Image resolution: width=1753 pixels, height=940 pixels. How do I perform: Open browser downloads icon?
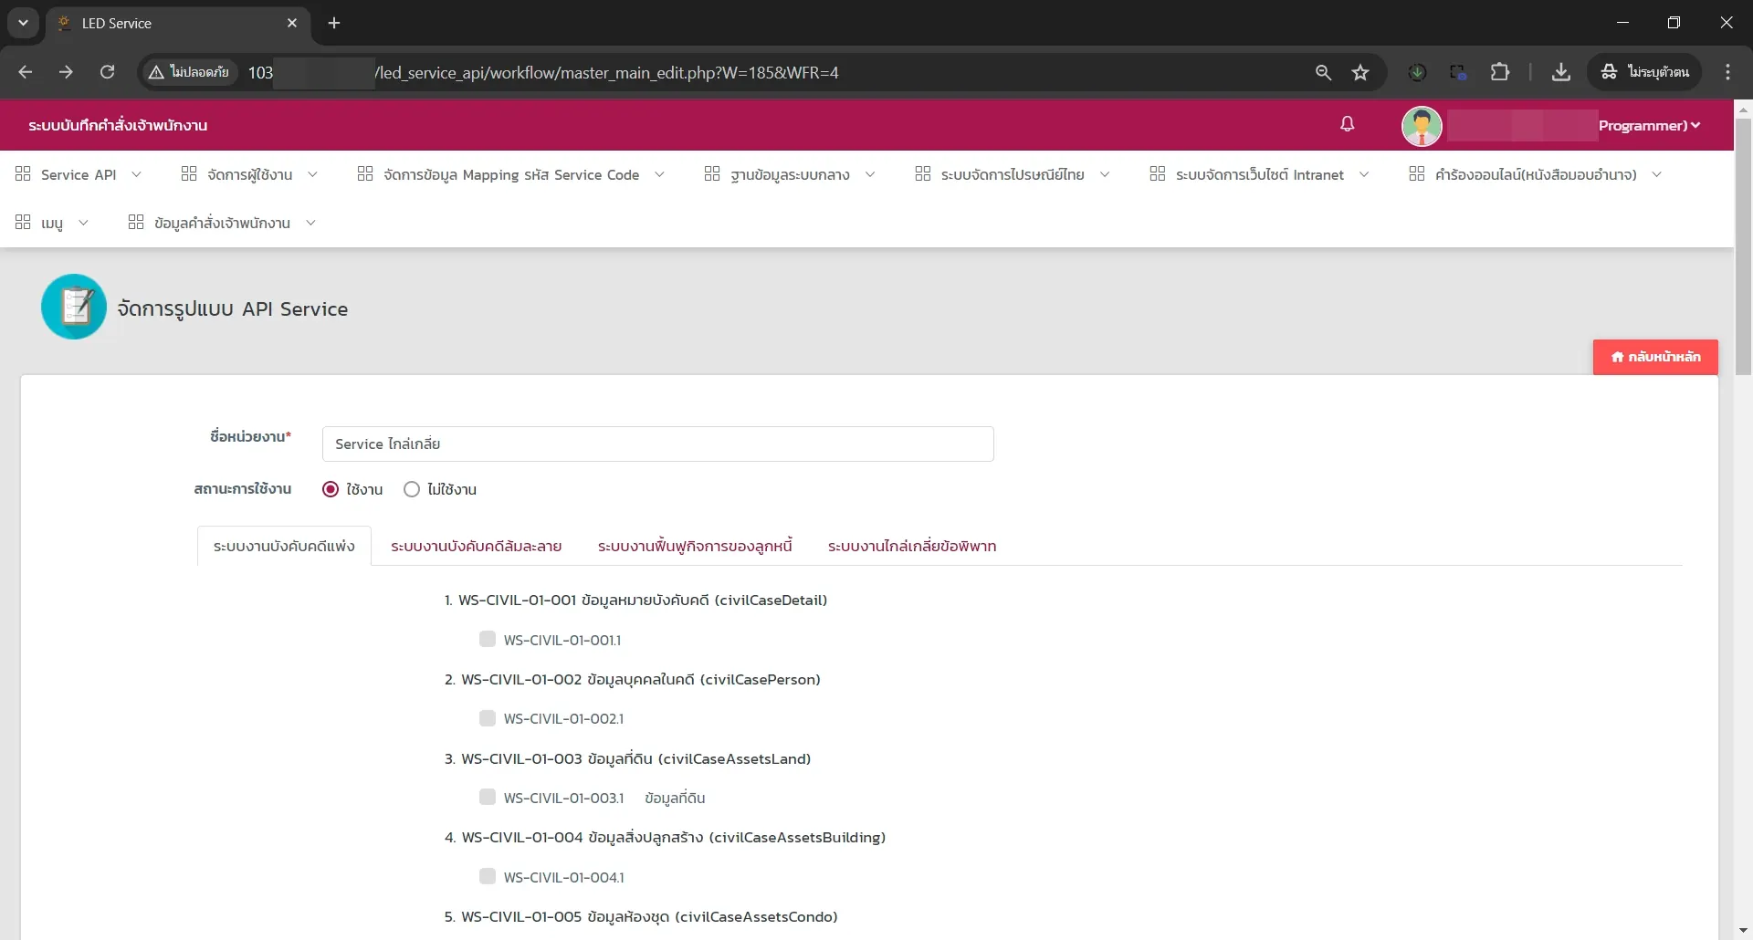click(1561, 72)
